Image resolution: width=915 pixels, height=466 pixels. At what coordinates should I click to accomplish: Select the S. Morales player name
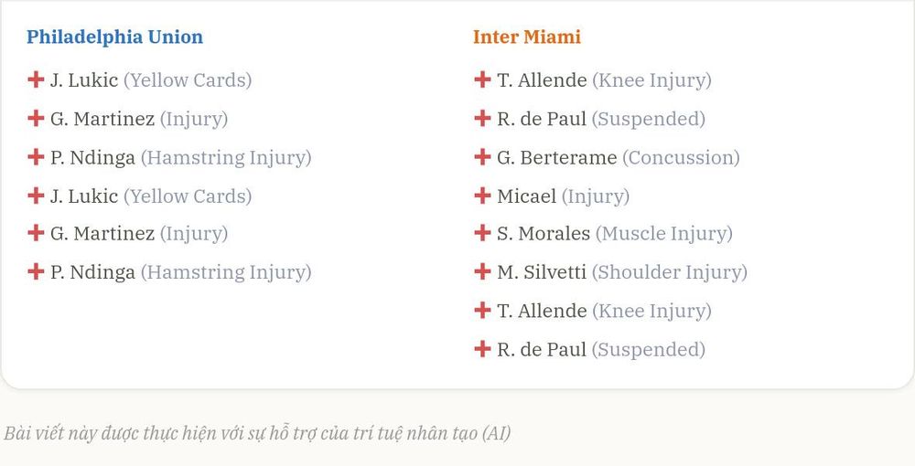(544, 234)
